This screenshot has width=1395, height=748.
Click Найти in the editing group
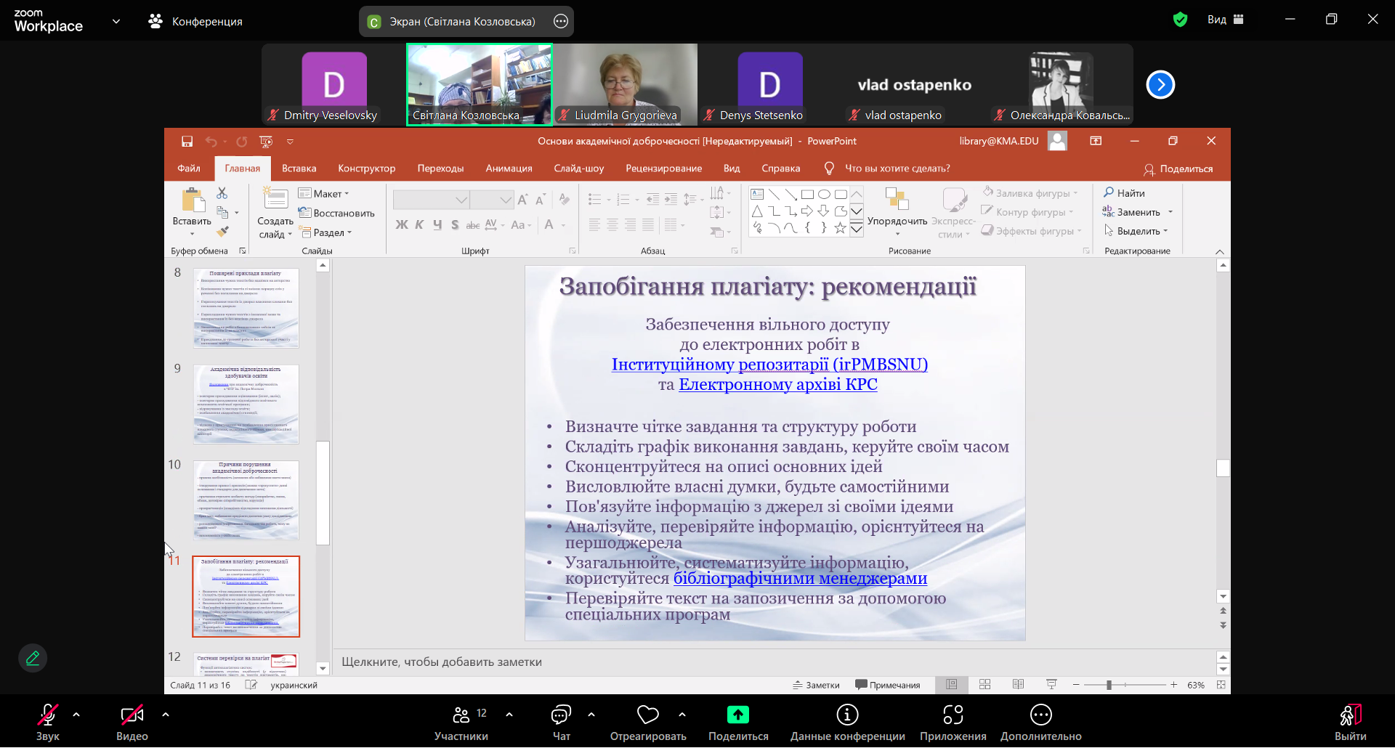click(x=1124, y=193)
